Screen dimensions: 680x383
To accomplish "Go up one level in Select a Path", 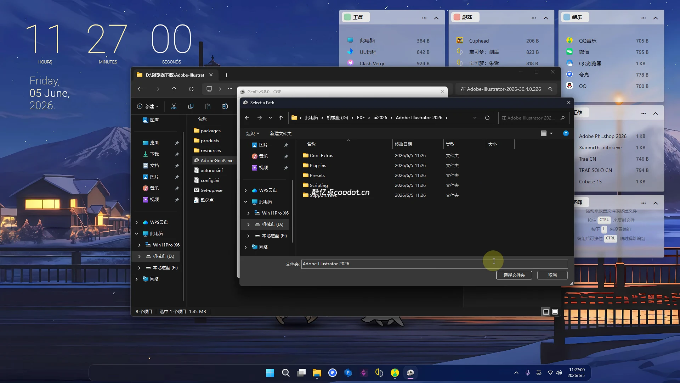I will (x=280, y=118).
